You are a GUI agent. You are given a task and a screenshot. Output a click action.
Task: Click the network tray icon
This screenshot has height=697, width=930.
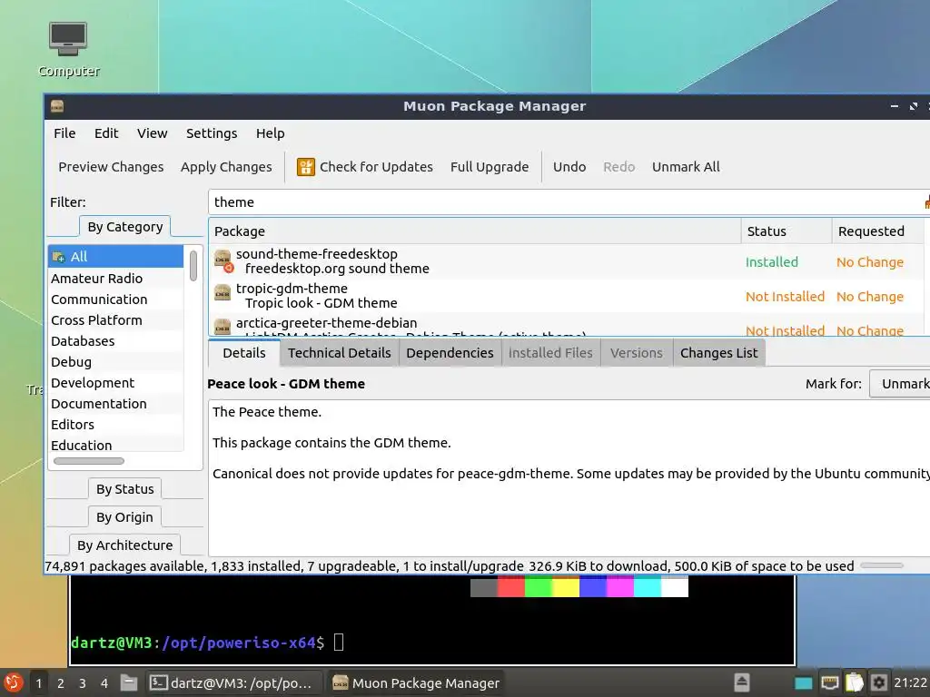click(829, 682)
